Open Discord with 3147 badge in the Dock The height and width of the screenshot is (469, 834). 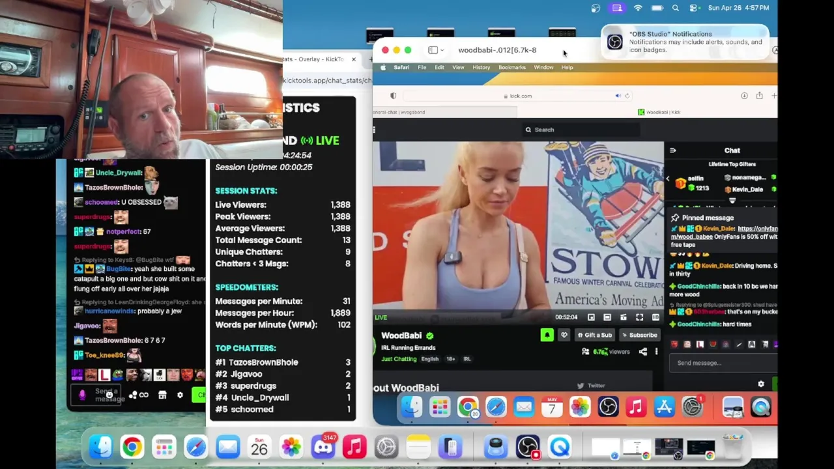pos(323,447)
